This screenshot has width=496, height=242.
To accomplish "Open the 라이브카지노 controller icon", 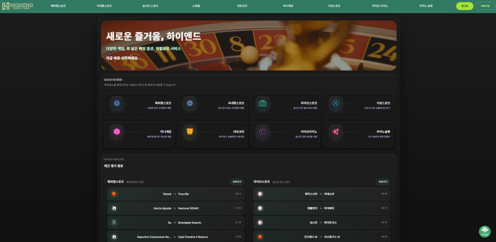I will [263, 132].
